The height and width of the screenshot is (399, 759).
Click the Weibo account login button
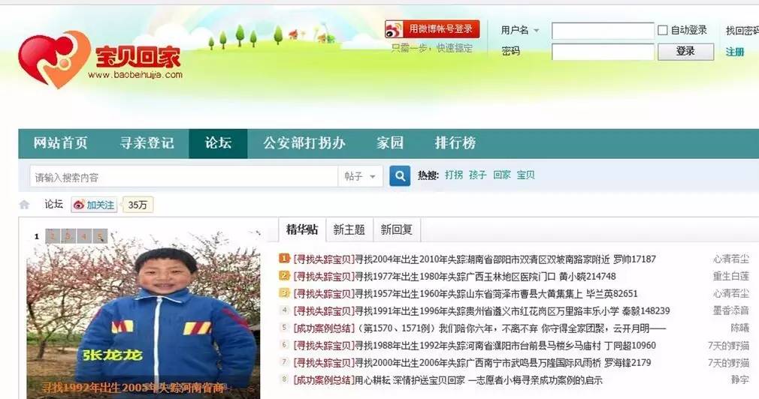pos(432,29)
